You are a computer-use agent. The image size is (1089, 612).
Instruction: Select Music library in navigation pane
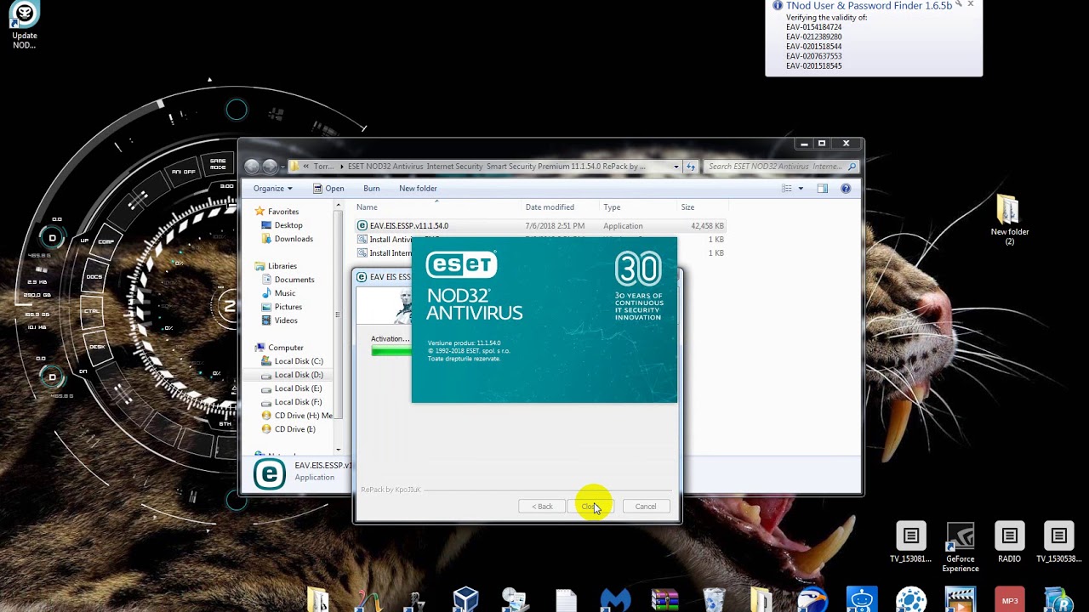(285, 293)
